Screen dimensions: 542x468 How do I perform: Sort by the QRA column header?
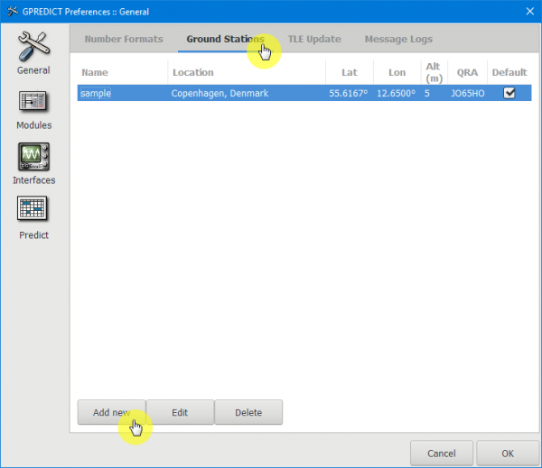467,72
